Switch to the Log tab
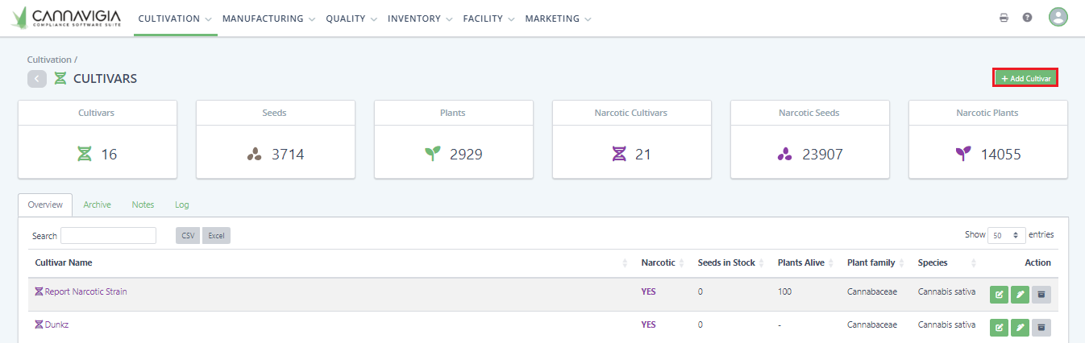Image resolution: width=1085 pixels, height=343 pixels. click(x=181, y=205)
